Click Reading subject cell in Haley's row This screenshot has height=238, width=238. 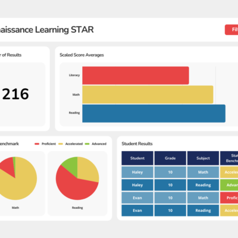pyautogui.click(x=203, y=185)
